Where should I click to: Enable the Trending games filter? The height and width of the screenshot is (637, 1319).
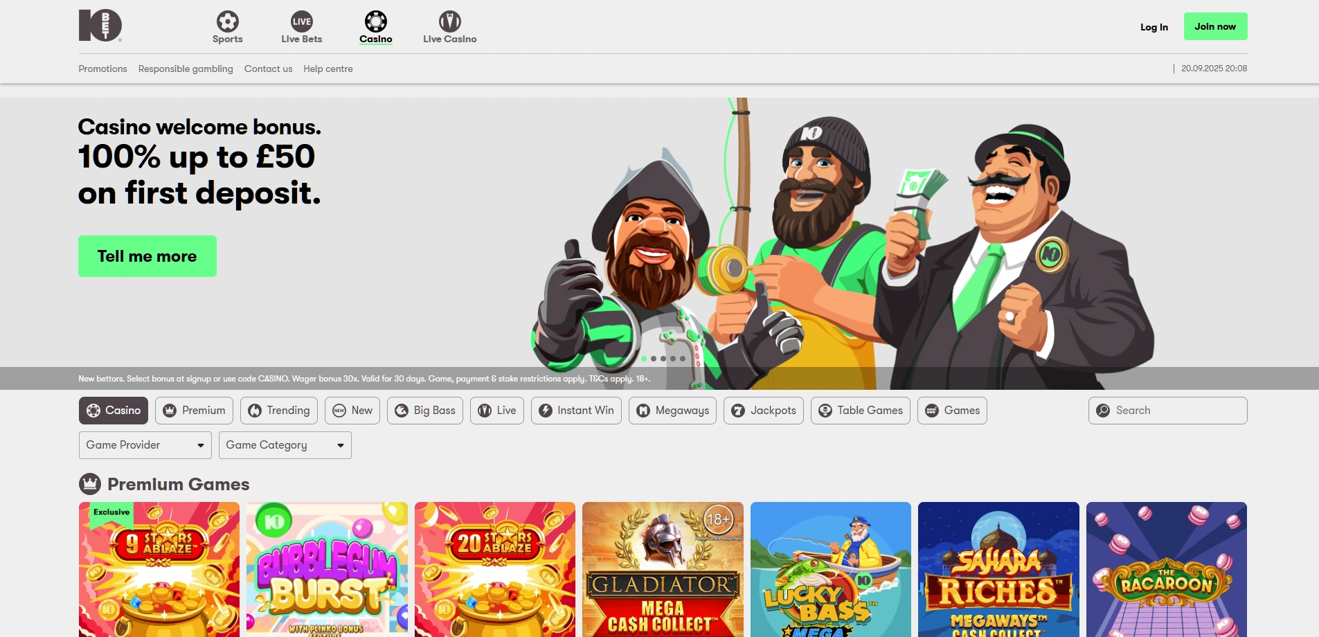pyautogui.click(x=278, y=410)
